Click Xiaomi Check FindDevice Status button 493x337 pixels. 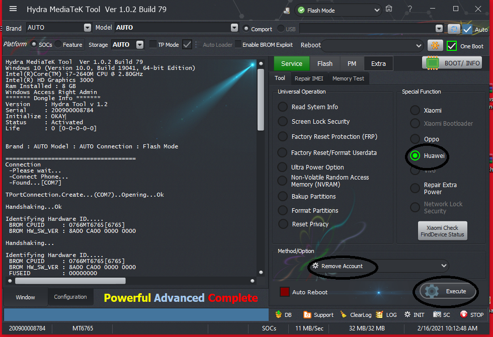(442, 231)
